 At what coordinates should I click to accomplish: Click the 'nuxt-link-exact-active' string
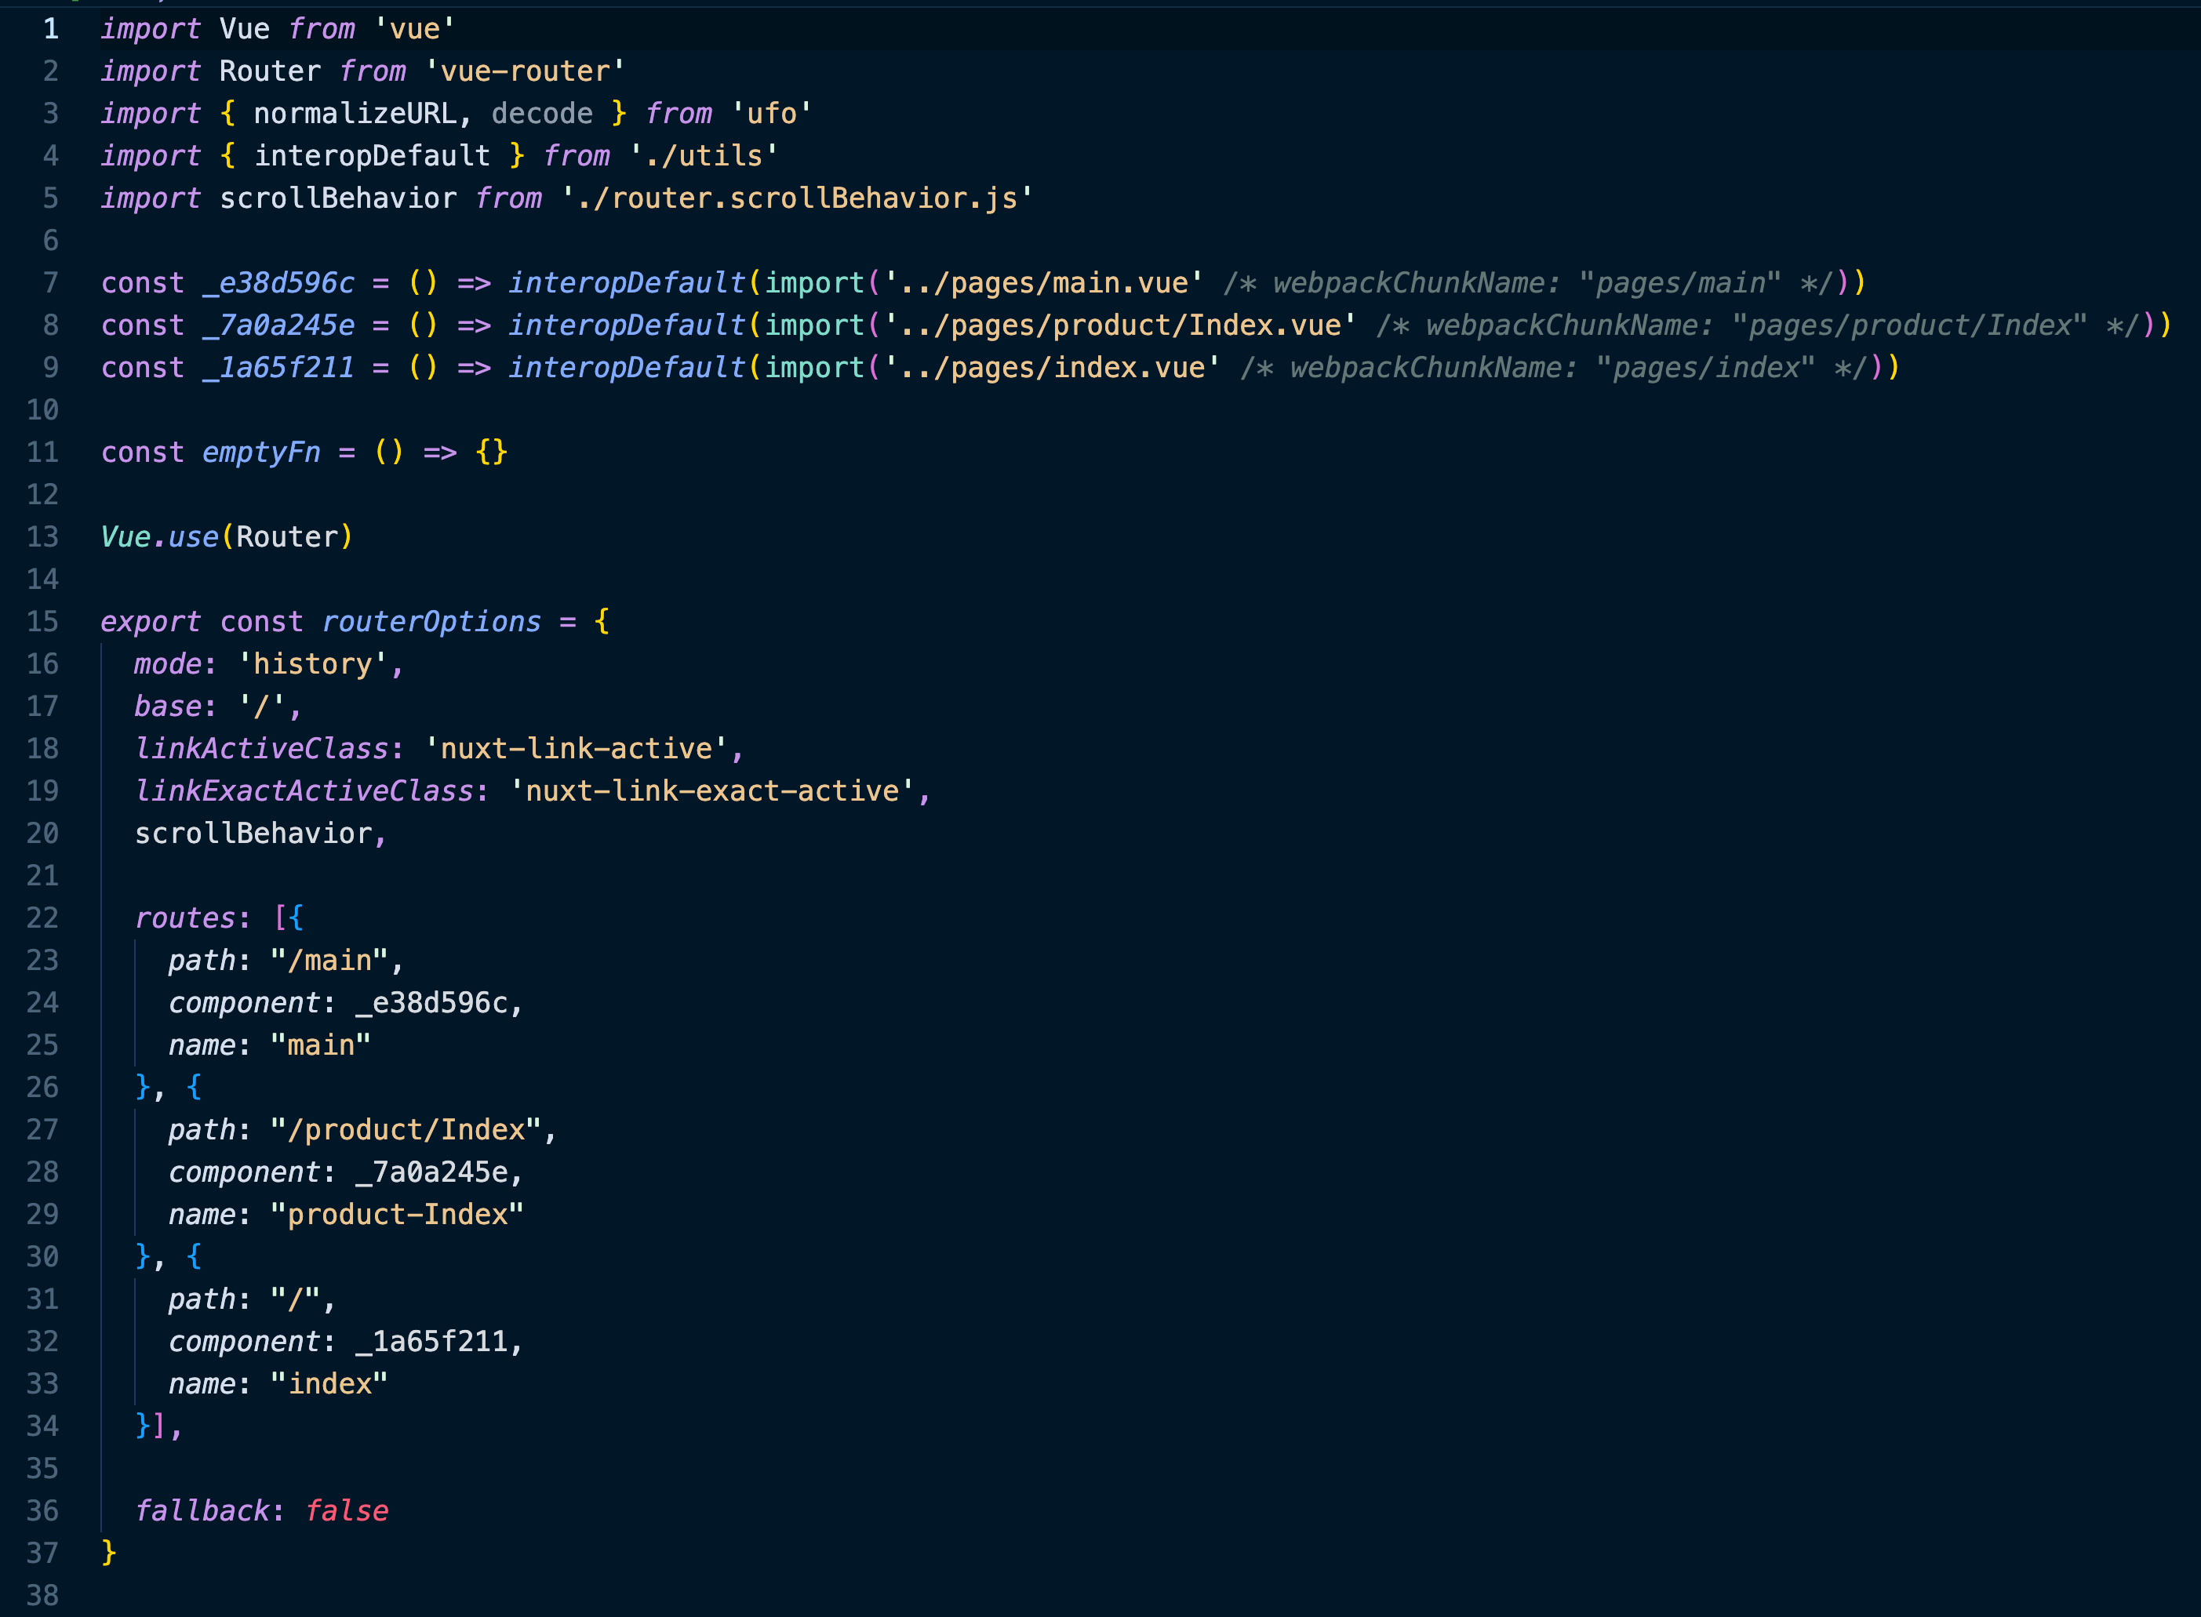coord(711,791)
